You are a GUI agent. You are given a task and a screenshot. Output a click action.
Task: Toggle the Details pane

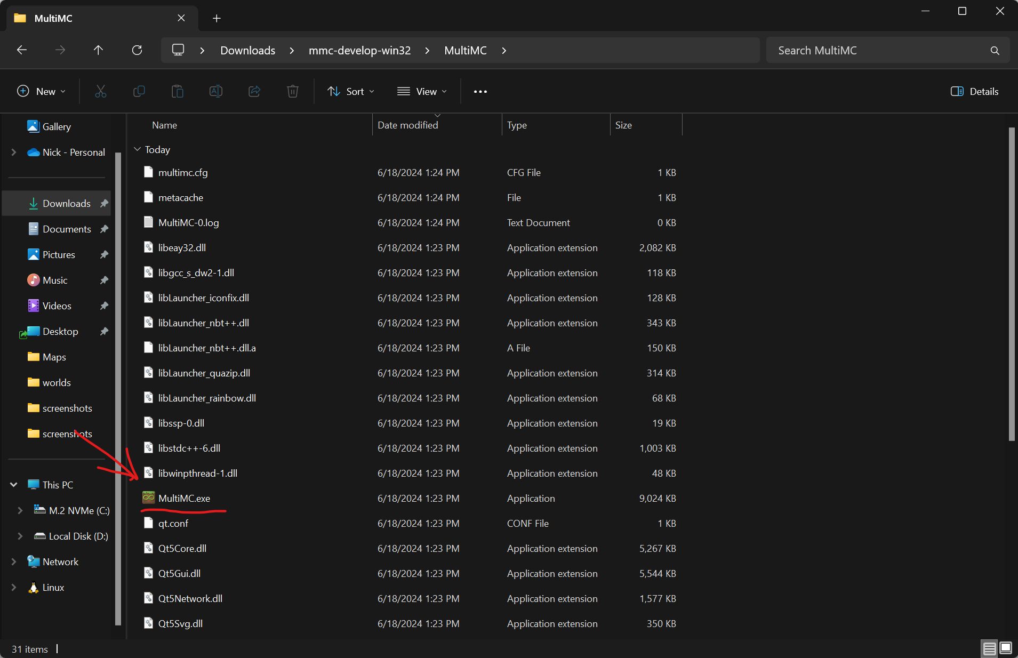pos(975,92)
